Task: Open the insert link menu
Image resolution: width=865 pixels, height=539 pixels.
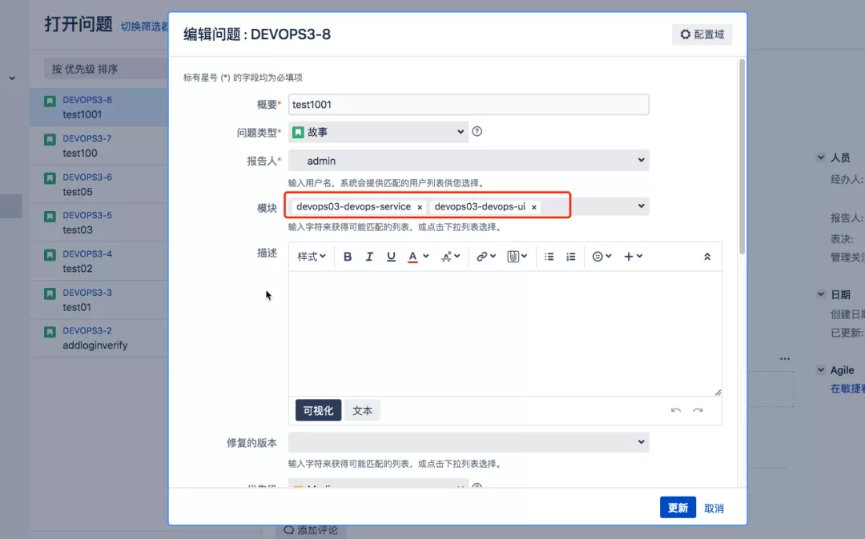Action: point(486,257)
